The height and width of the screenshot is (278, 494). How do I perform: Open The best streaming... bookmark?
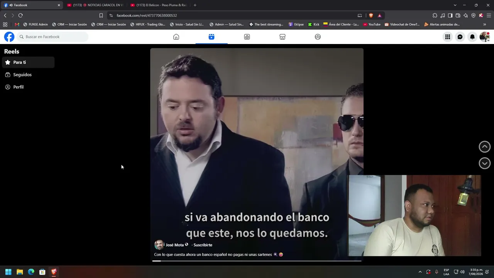click(x=266, y=24)
